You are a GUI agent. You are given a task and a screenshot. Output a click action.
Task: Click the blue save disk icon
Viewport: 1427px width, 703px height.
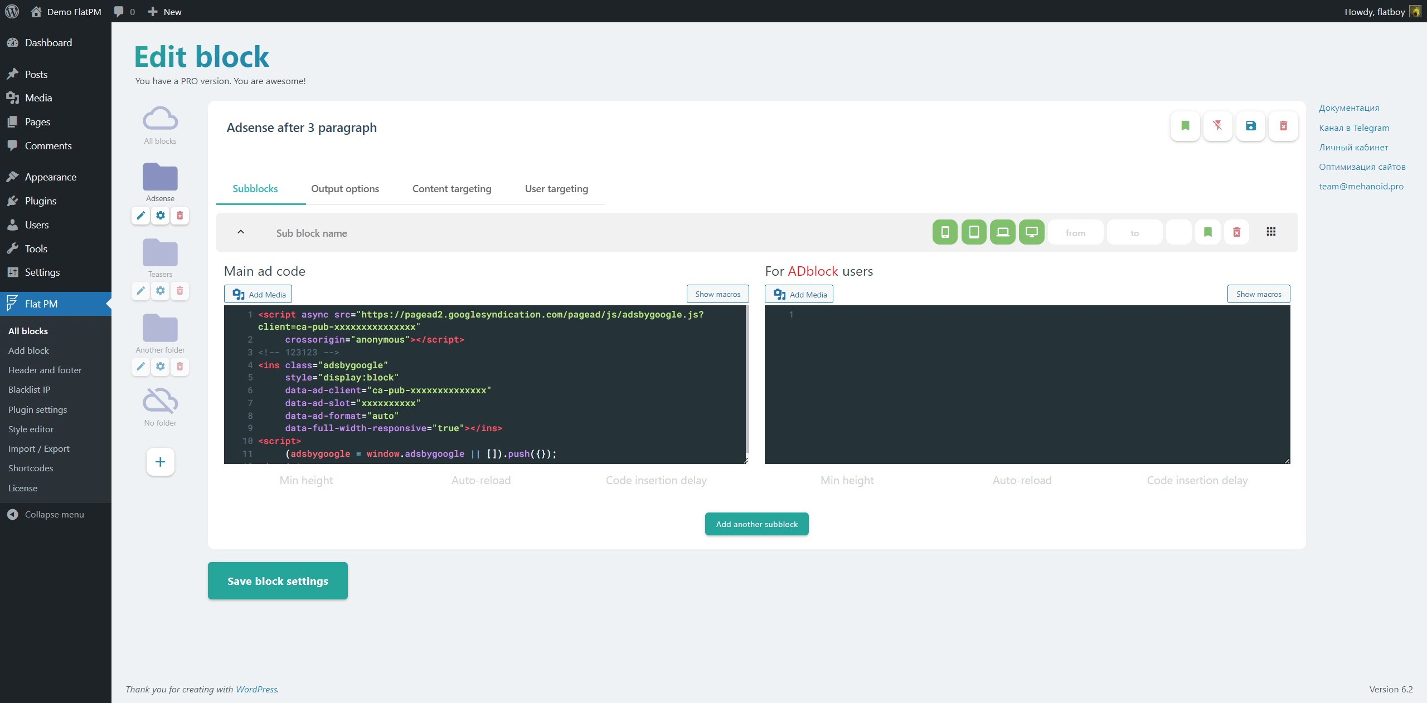[1251, 126]
